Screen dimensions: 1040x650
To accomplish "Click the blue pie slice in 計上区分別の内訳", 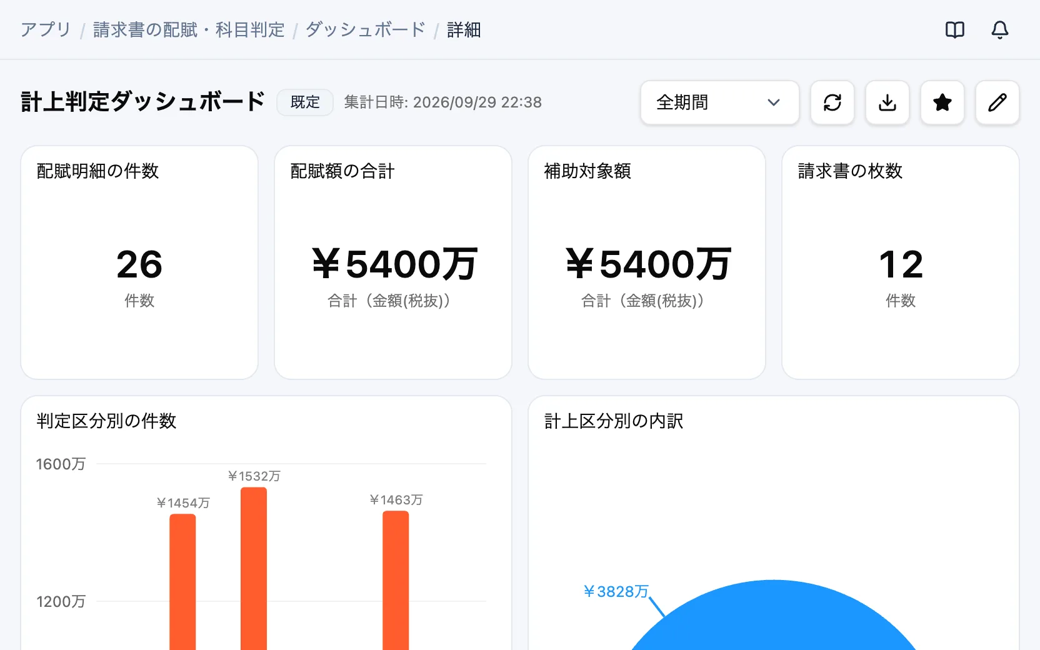I will (x=774, y=616).
